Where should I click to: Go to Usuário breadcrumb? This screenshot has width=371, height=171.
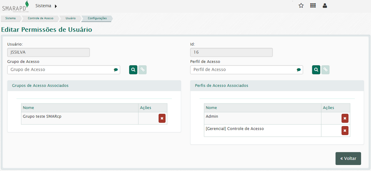70,18
